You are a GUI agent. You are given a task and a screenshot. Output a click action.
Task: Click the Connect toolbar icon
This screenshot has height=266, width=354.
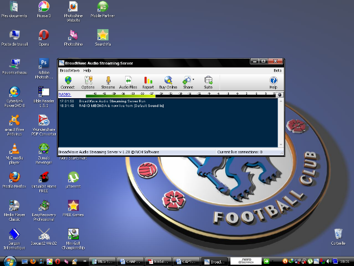[x=67, y=82]
